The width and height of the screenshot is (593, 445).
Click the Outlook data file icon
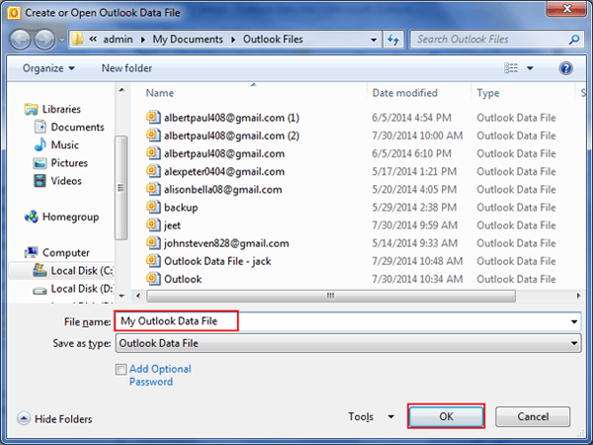(153, 279)
